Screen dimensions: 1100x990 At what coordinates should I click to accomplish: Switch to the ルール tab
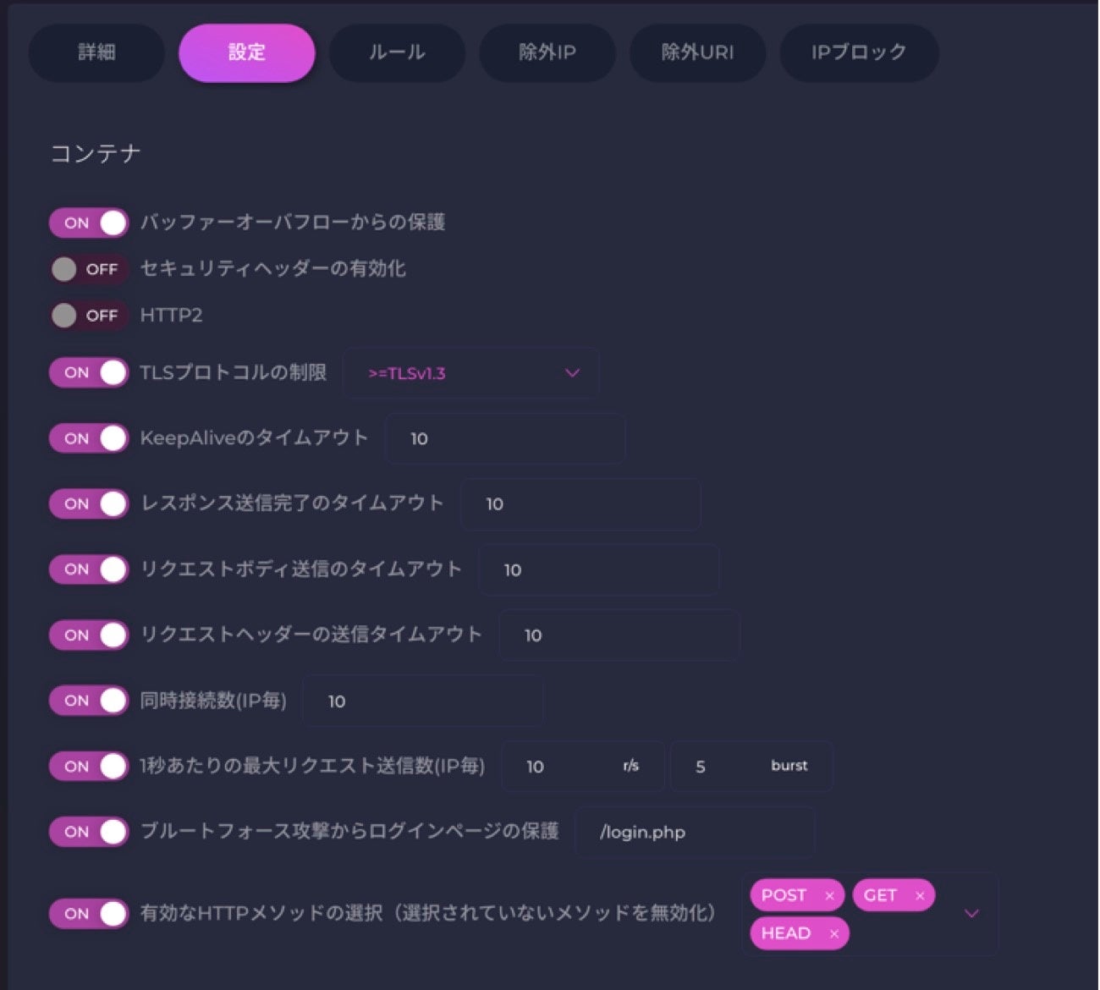[397, 52]
